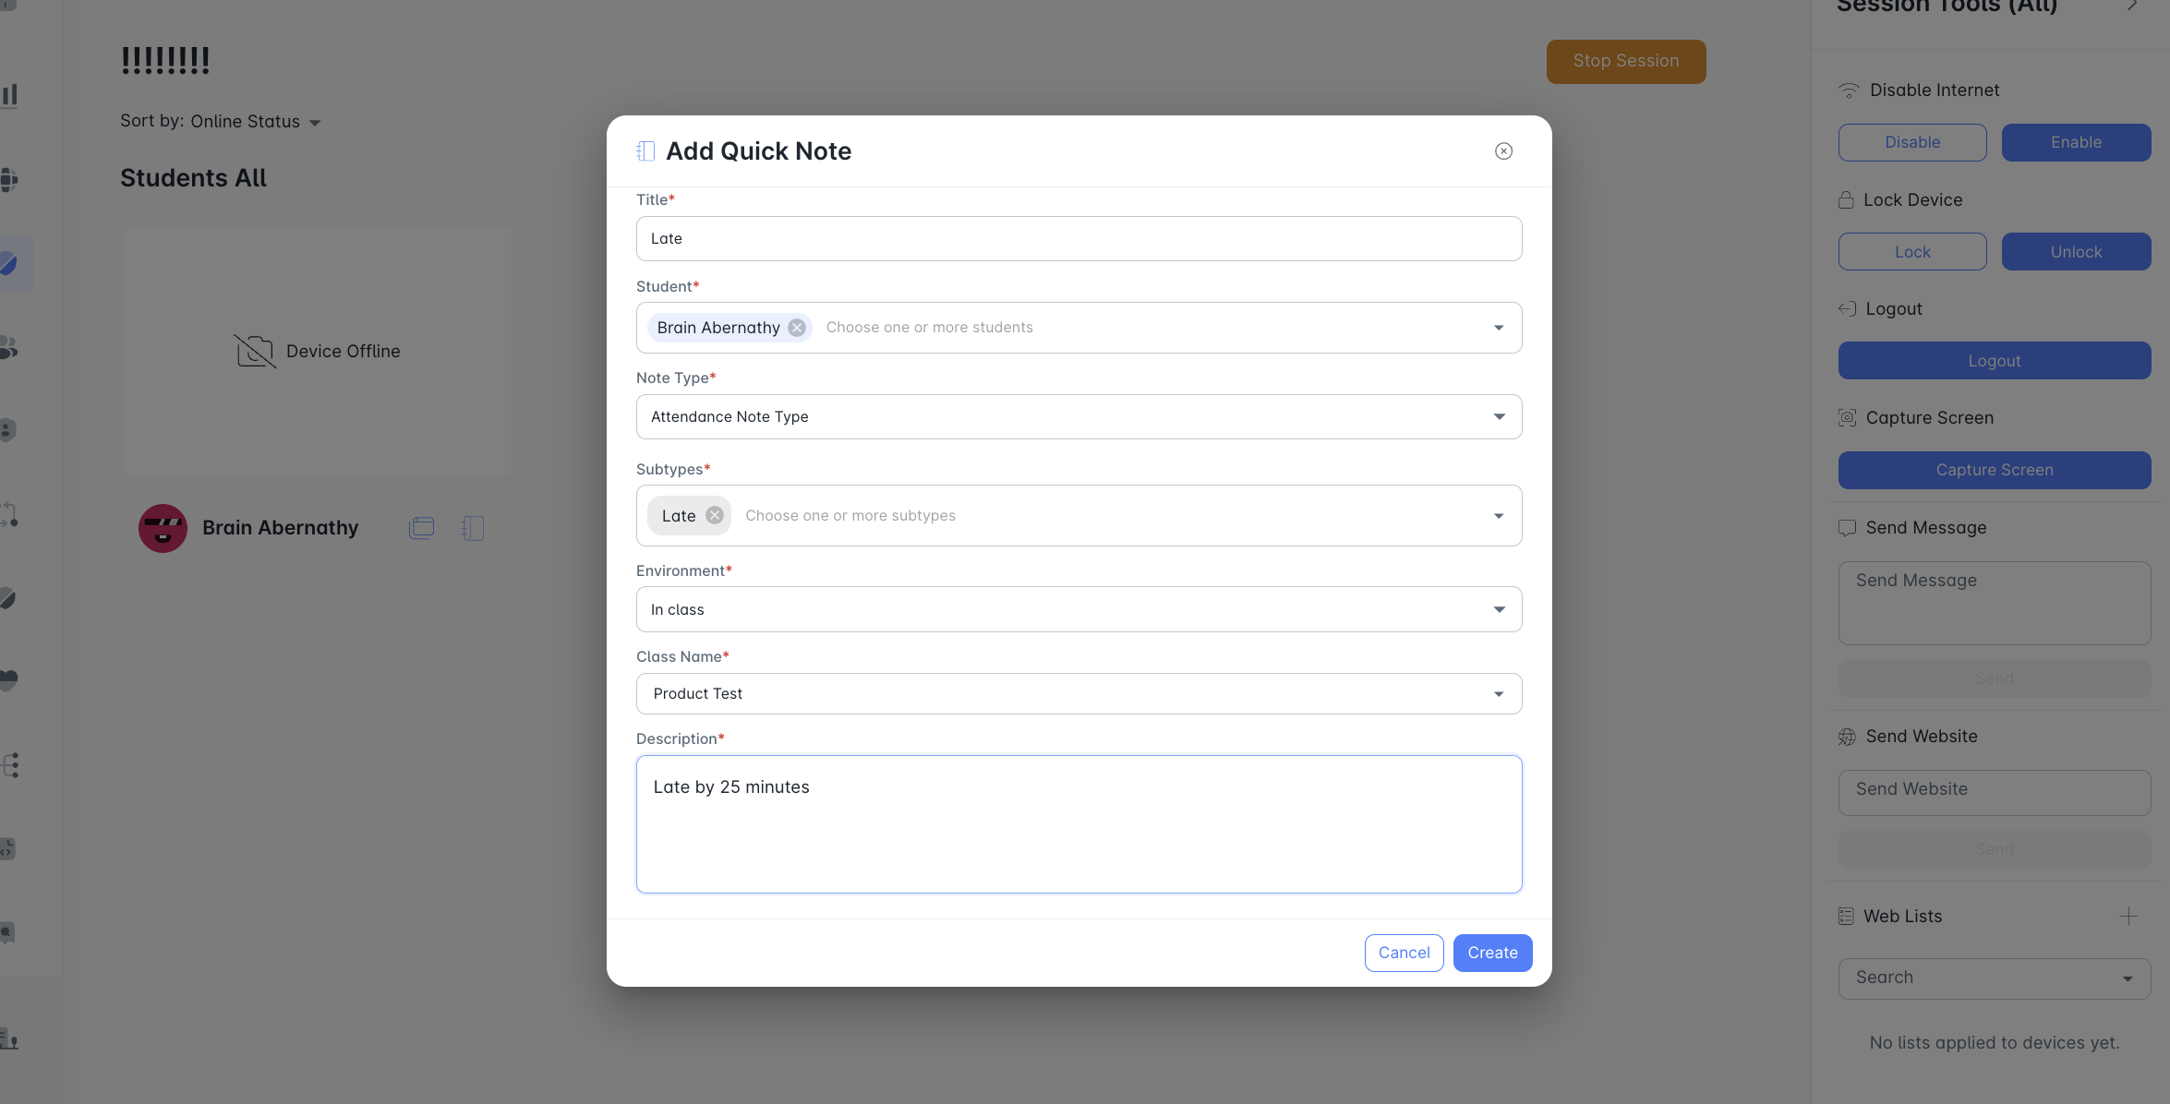Add a web list with plus icon

coord(2128,917)
